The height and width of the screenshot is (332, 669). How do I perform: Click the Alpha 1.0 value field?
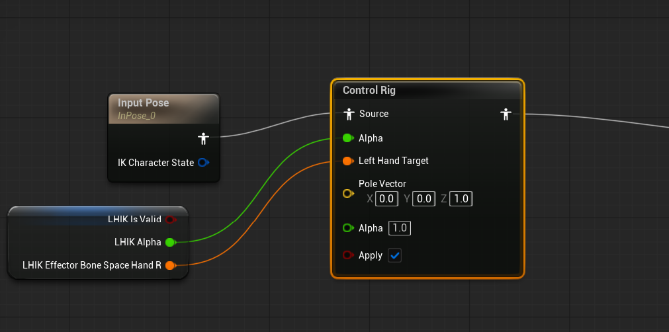pyautogui.click(x=400, y=228)
